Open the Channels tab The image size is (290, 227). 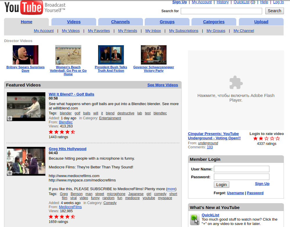click(x=120, y=22)
